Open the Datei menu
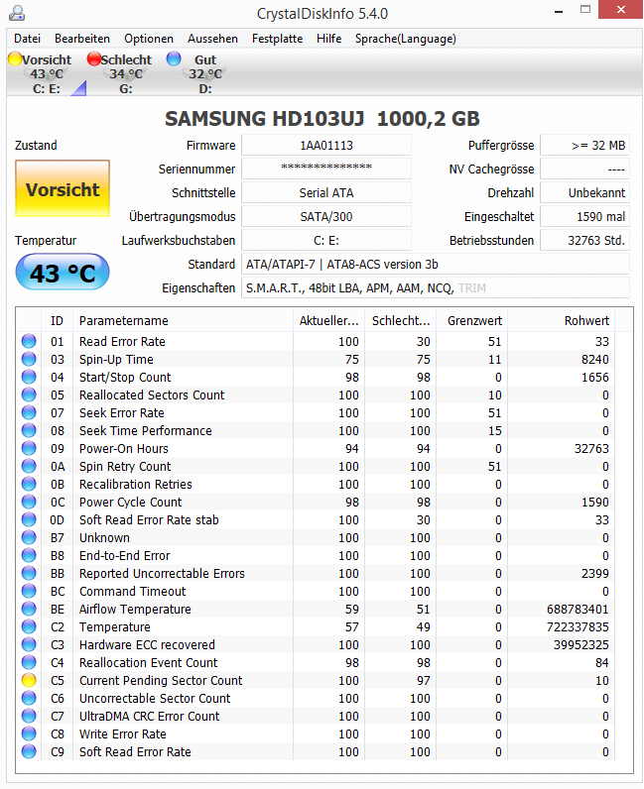 click(x=27, y=39)
